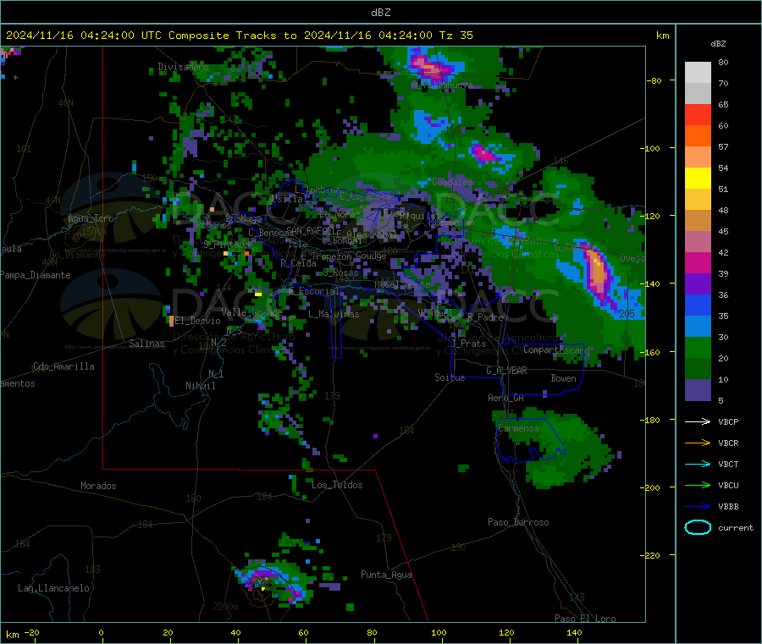Click the 'Valle_Grande' map label
The width and height of the screenshot is (762, 644).
[251, 312]
